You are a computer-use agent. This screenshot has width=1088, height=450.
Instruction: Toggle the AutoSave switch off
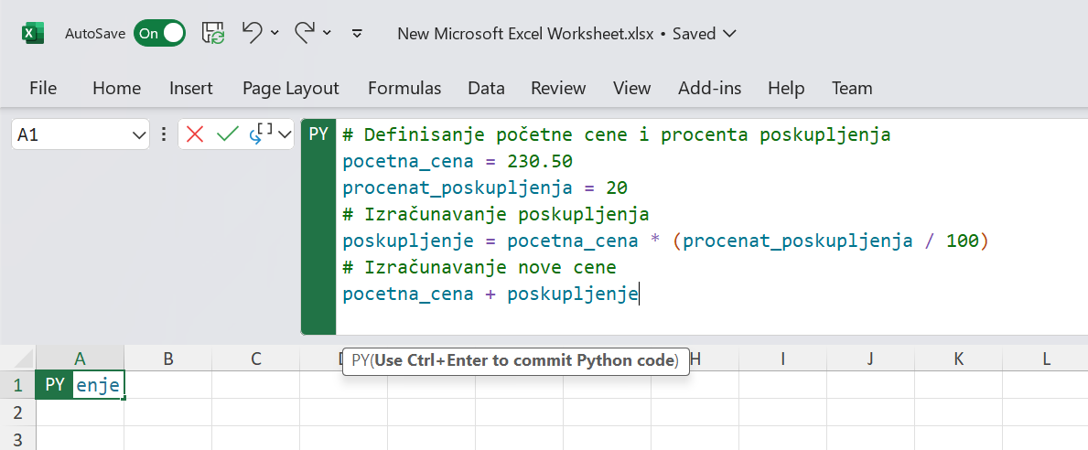tap(159, 33)
